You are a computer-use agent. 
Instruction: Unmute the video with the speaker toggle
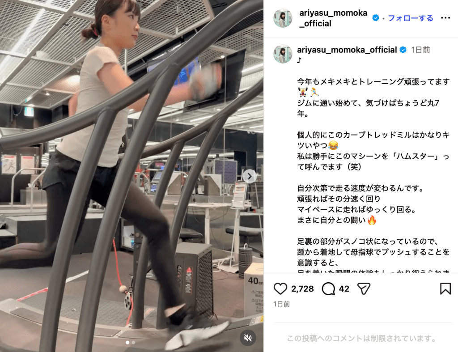click(248, 338)
